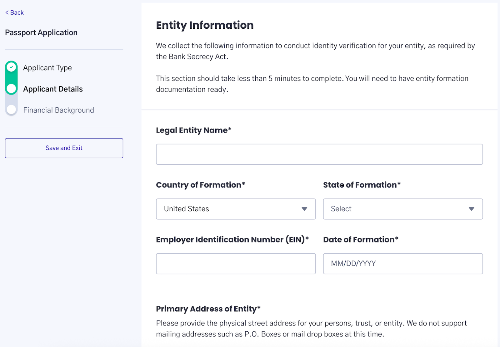Click the Primary Address of Entity heading
Screen dimensions: 500x347
[x=208, y=309]
